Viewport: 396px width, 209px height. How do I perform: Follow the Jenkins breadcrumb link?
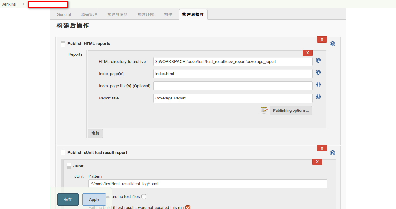coord(9,4)
